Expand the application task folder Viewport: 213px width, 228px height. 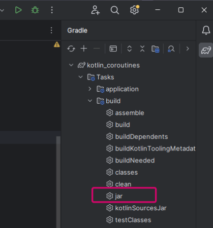(90, 89)
